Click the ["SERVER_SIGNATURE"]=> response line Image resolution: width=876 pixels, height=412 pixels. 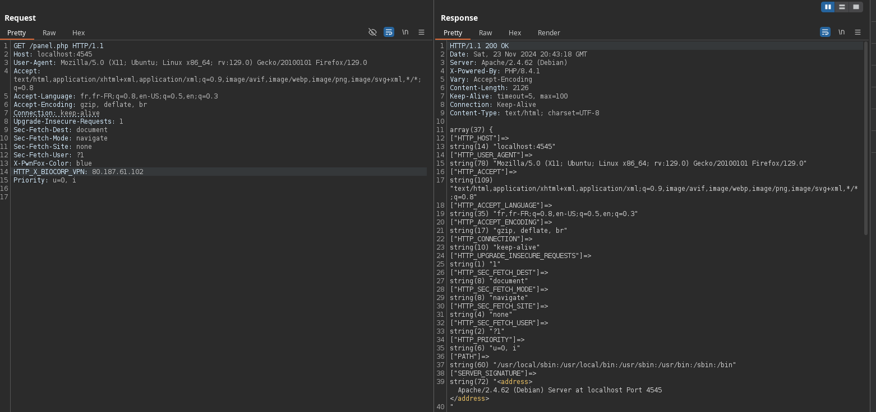[493, 373]
